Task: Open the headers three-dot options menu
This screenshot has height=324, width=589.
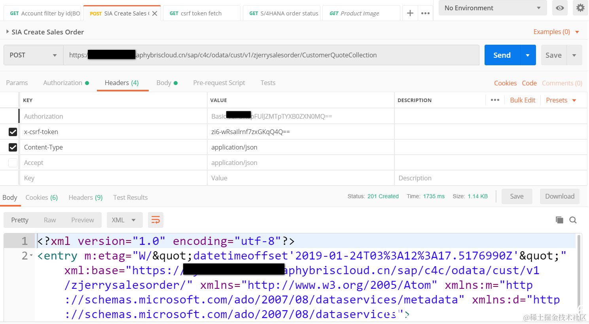Action: pos(495,100)
